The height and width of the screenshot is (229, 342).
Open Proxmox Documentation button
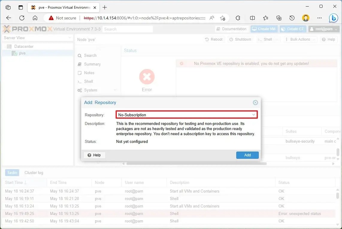point(231,29)
